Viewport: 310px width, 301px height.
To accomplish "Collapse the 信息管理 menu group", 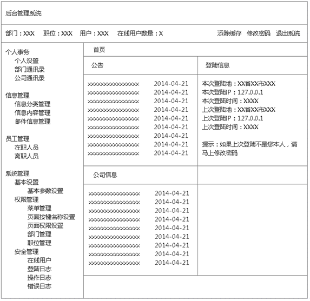I will (17, 96).
